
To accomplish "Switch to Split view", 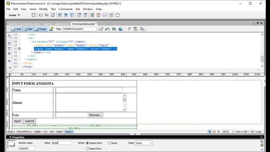I will 28,29.
